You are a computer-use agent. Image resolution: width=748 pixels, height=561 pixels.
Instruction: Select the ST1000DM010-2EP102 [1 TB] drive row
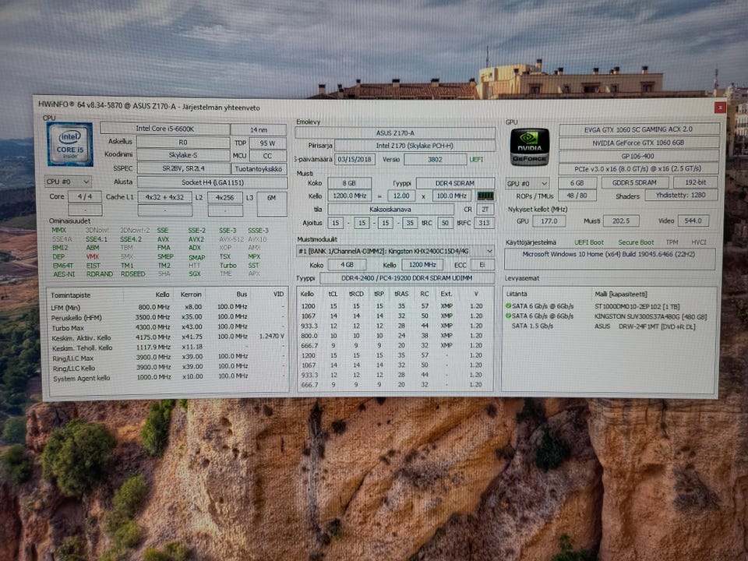coord(609,306)
